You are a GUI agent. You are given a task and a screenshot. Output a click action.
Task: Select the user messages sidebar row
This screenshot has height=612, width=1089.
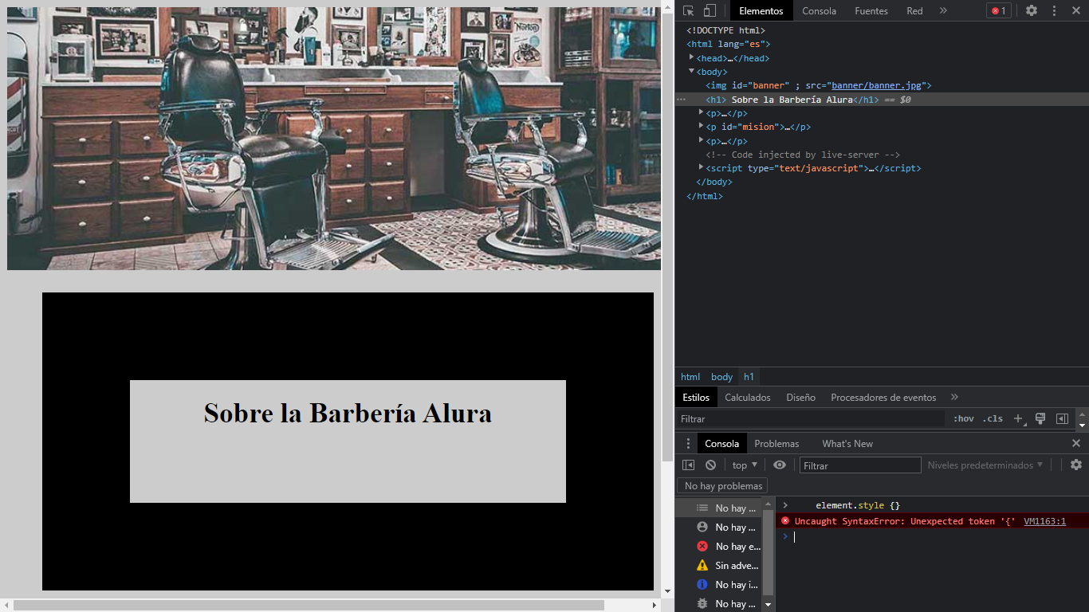tap(719, 527)
